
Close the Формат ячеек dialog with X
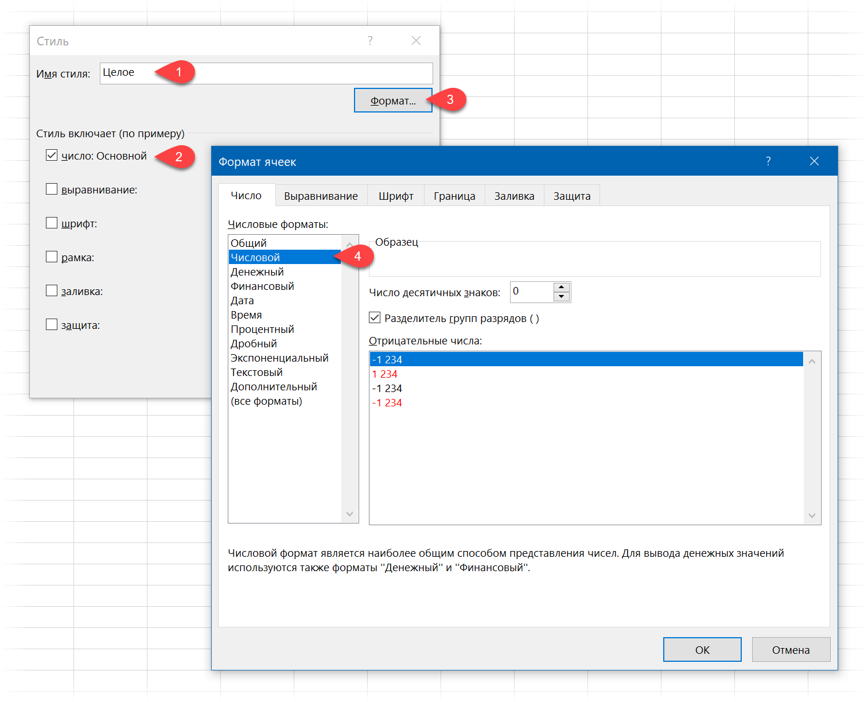(814, 161)
